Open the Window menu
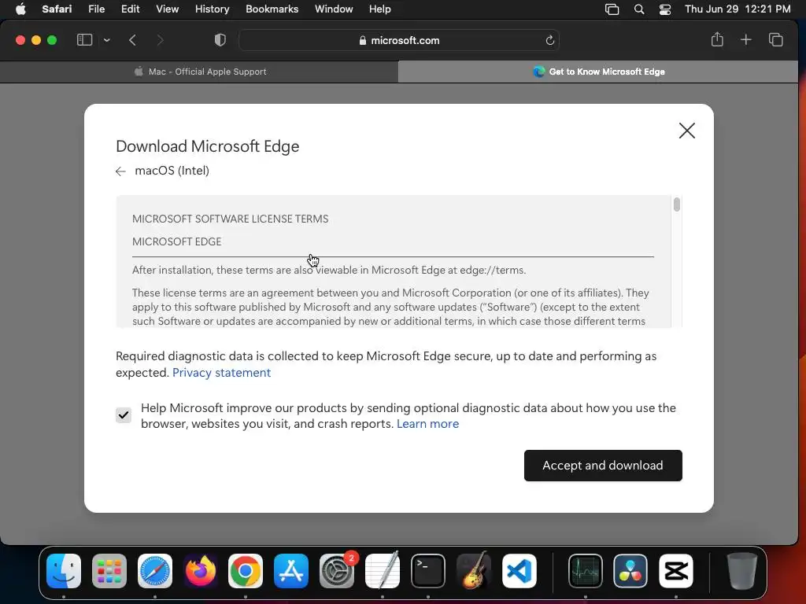This screenshot has width=806, height=604. click(334, 9)
